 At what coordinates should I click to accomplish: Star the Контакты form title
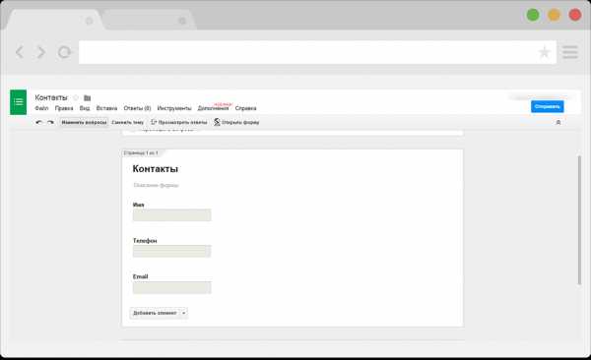pyautogui.click(x=76, y=98)
